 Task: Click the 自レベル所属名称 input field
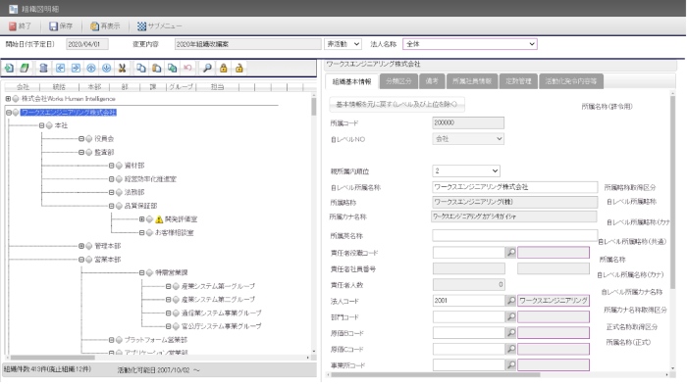[x=515, y=187]
